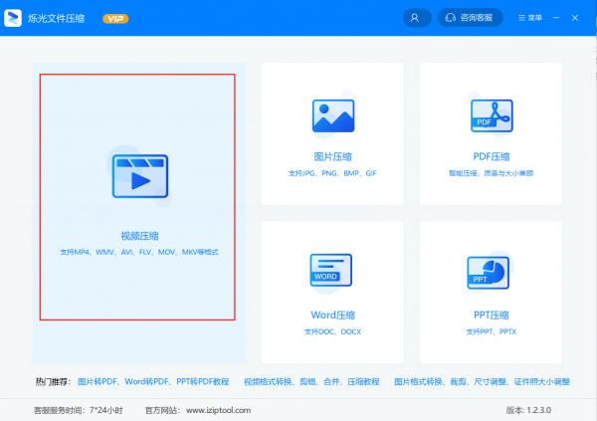Viewport: 597px width, 421px height.
Task: Click the PDF压缩 label text
Action: pyautogui.click(x=491, y=156)
